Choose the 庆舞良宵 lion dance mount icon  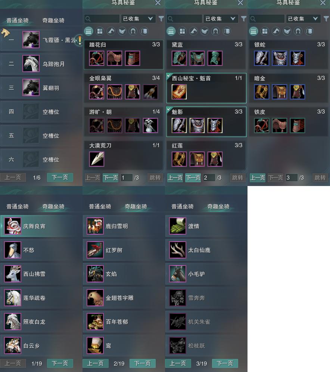[x=13, y=226]
